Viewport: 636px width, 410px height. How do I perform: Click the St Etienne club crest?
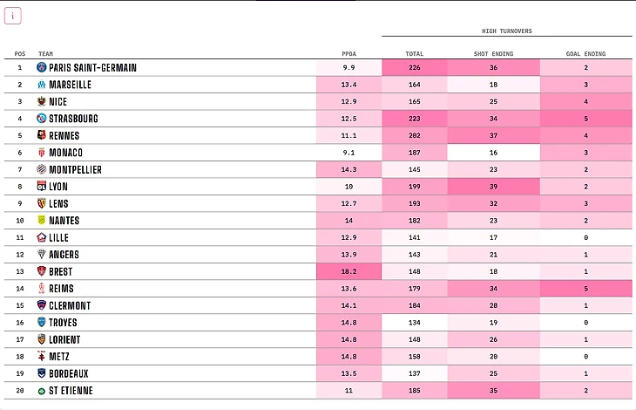click(42, 391)
